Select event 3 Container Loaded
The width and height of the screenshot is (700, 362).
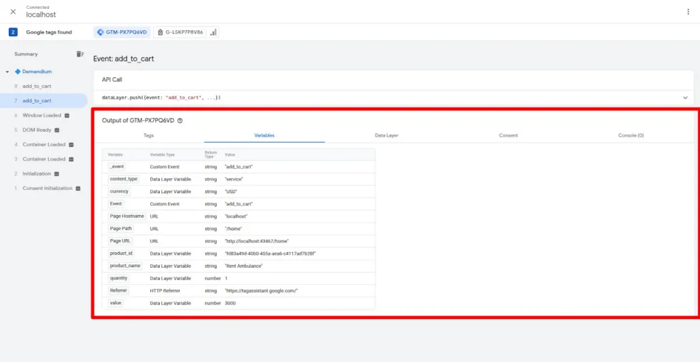[x=43, y=158]
